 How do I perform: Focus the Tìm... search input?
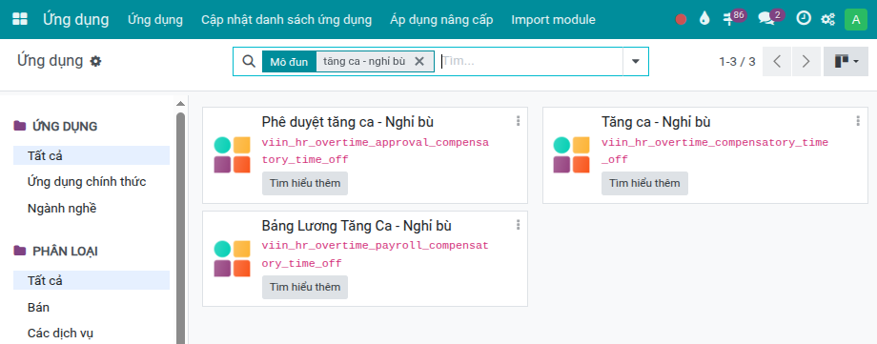(x=530, y=62)
